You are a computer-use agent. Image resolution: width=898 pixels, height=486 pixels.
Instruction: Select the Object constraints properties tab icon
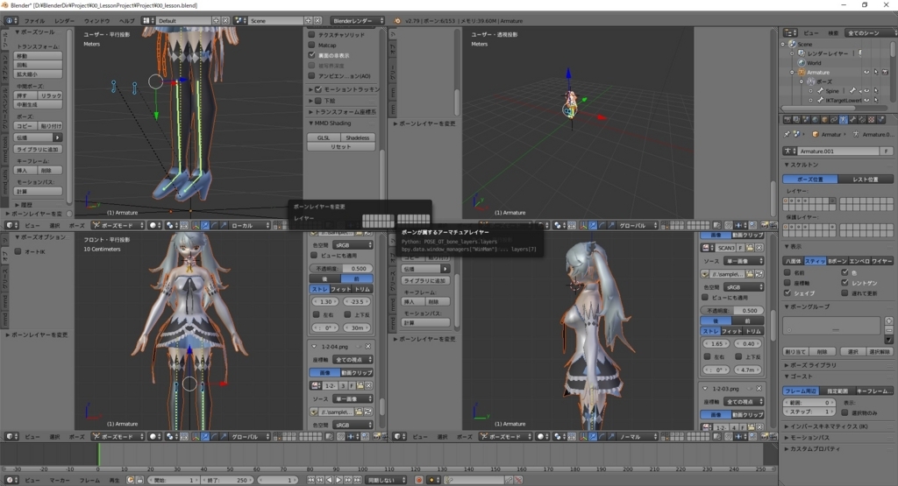(x=834, y=119)
